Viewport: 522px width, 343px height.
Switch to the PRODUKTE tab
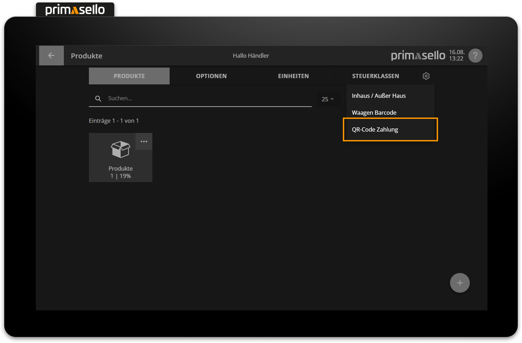pyautogui.click(x=129, y=76)
